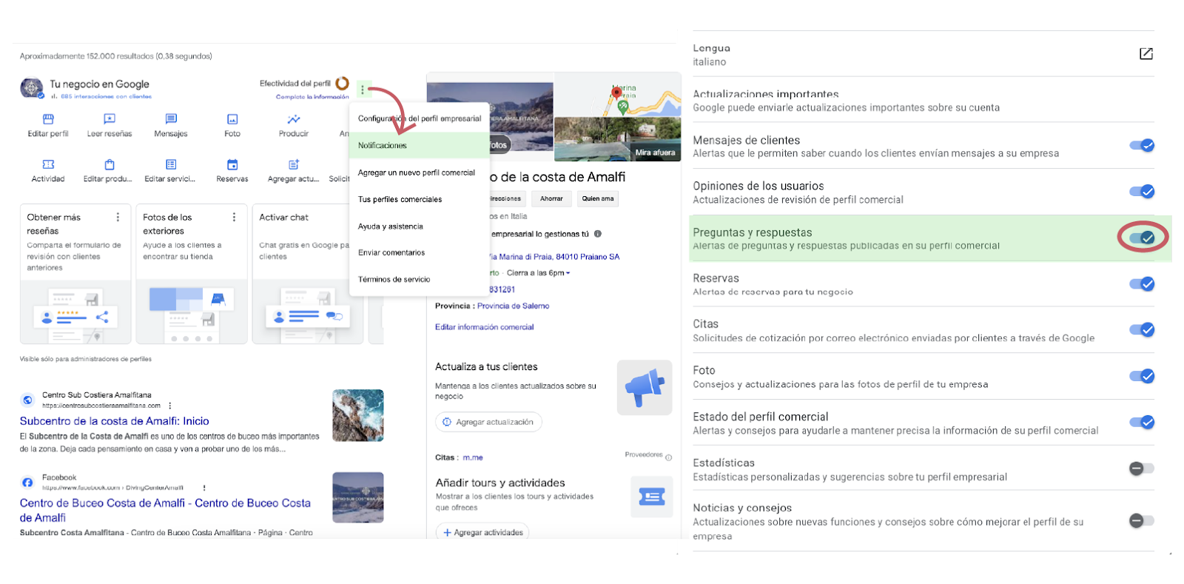The width and height of the screenshot is (1184, 584).
Task: Open Editar productos bag icon
Action: pos(110,164)
